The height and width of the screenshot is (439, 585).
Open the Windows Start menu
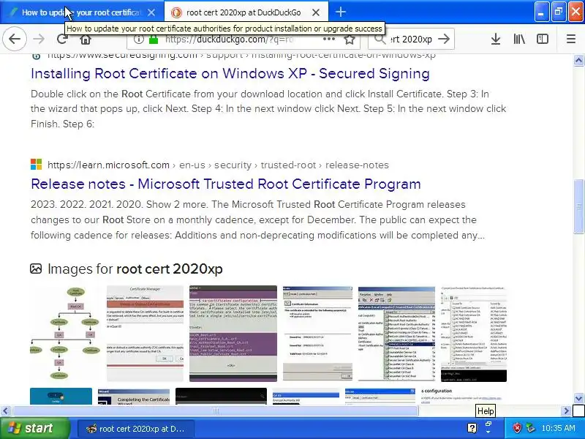click(x=34, y=428)
